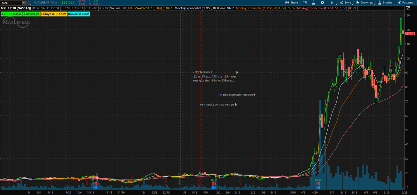The height and width of the screenshot is (195, 417).
Task: Click the A: 117.59 ask price
Action: (x=93, y=4)
